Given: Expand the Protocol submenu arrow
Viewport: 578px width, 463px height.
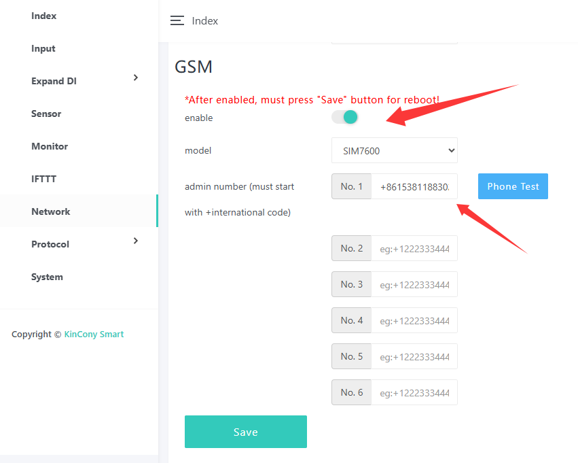Looking at the screenshot, I should [x=136, y=241].
